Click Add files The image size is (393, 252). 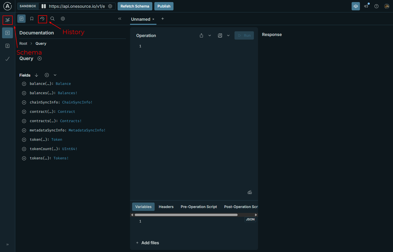[x=148, y=243]
